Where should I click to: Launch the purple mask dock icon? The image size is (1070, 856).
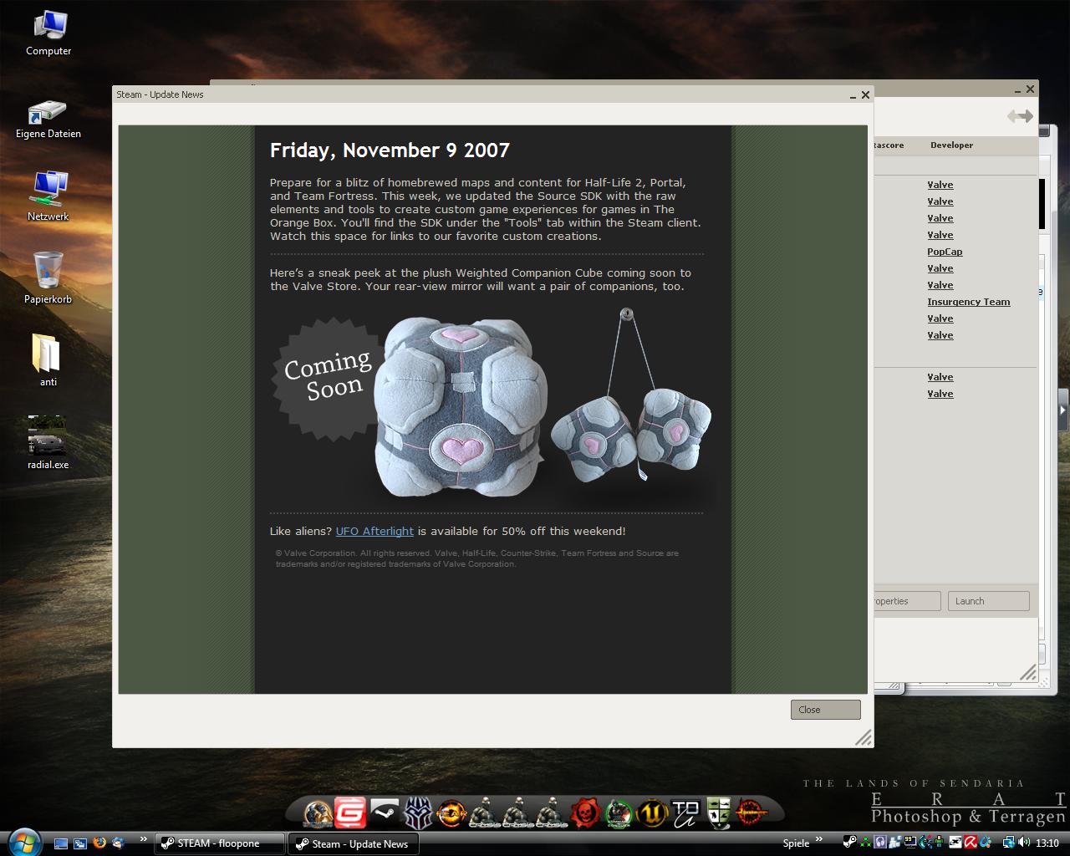(418, 812)
